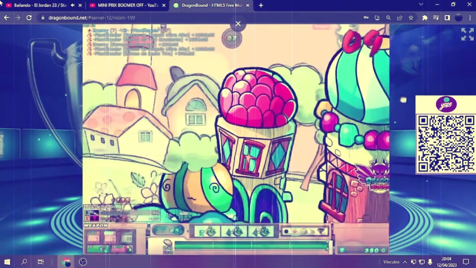Open a new browser tab

pos(261,5)
